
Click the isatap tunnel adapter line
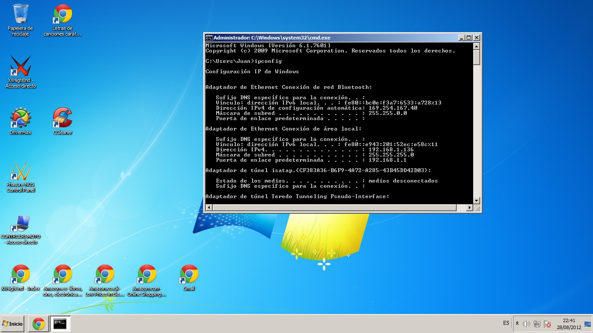click(318, 170)
